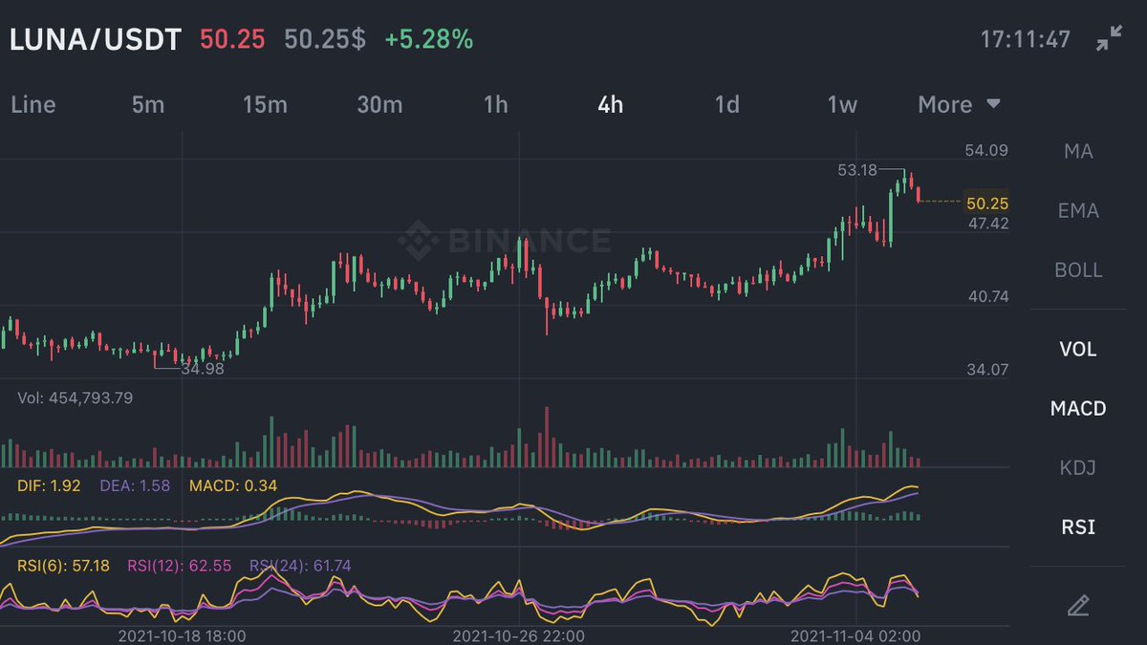Select the 1h timeframe
This screenshot has width=1147, height=645.
click(495, 104)
